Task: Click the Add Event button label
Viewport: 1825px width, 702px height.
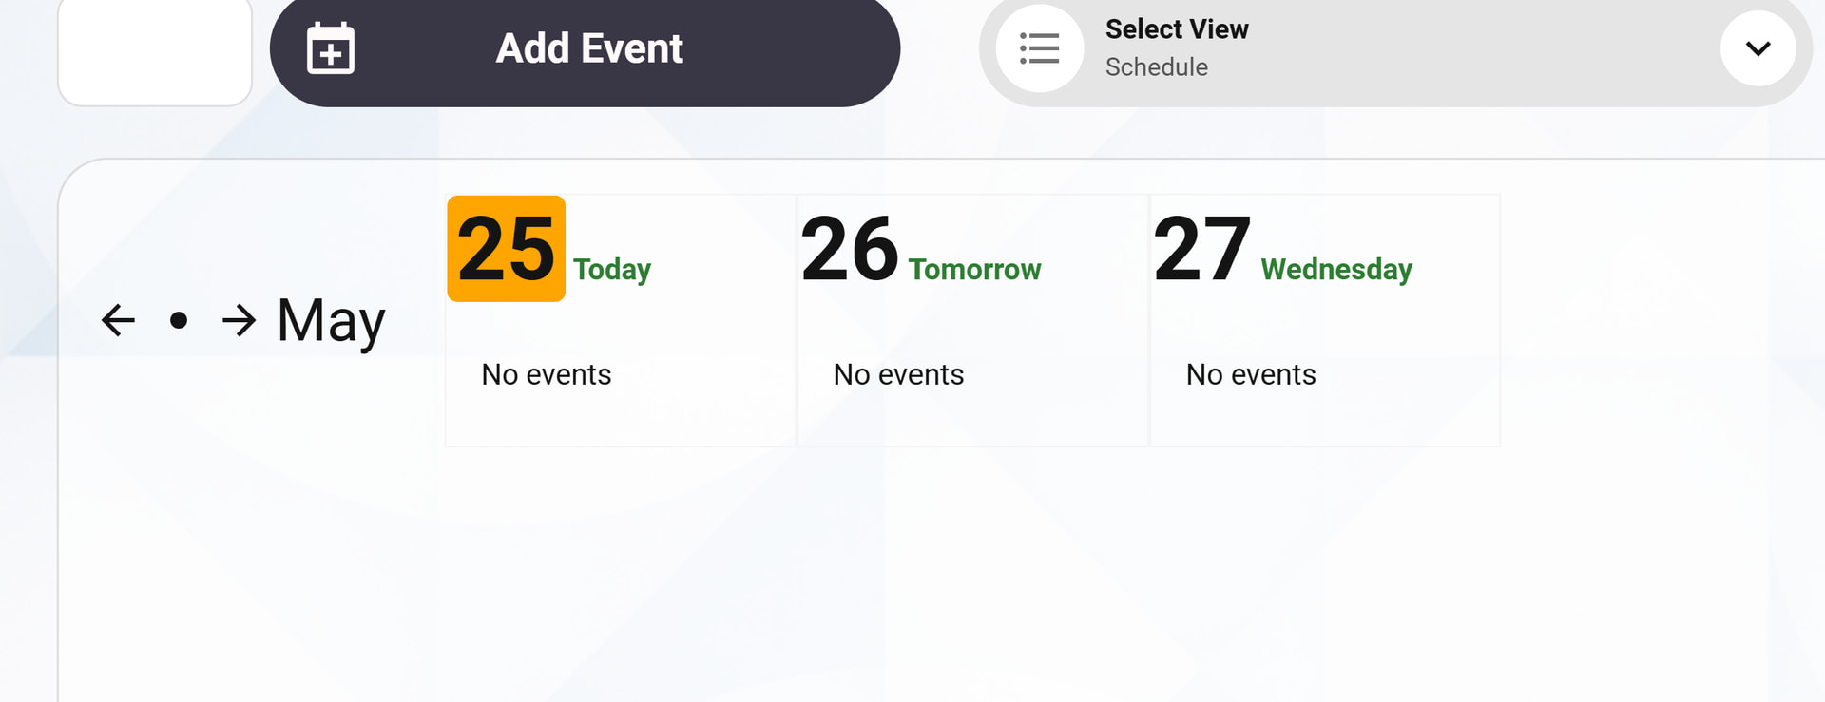Action: click(x=589, y=48)
